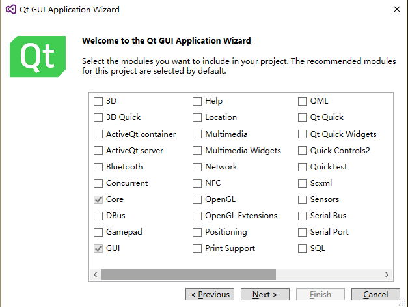The width and height of the screenshot is (408, 307).
Task: Enable the Sensors module
Action: pyautogui.click(x=303, y=199)
